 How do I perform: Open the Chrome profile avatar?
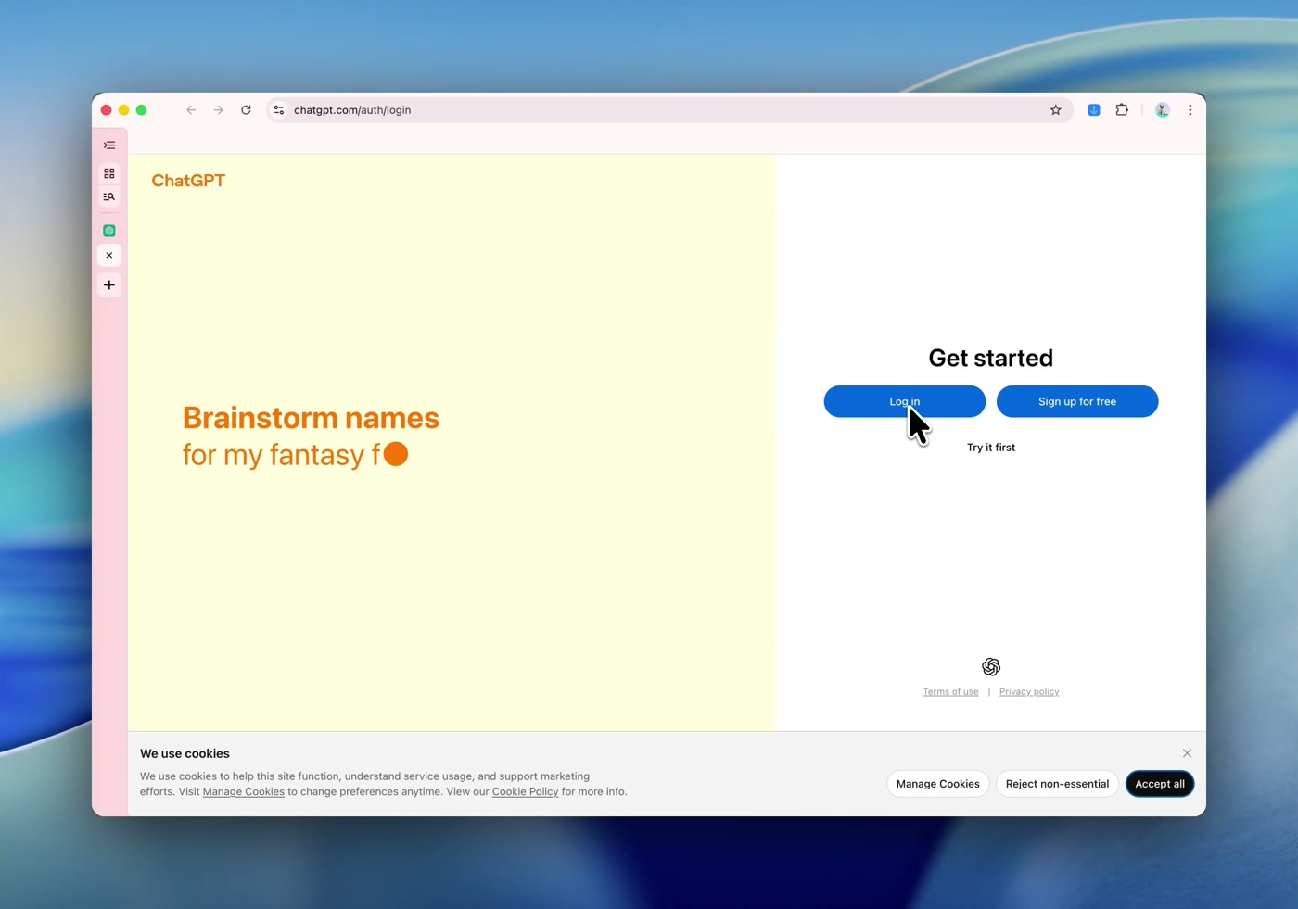(1162, 110)
